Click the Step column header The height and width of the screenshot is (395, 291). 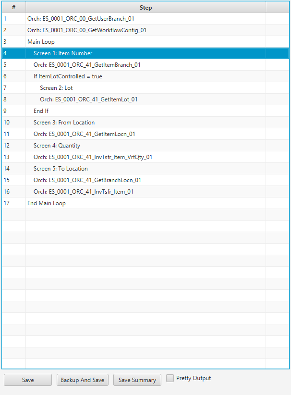pyautogui.click(x=145, y=8)
